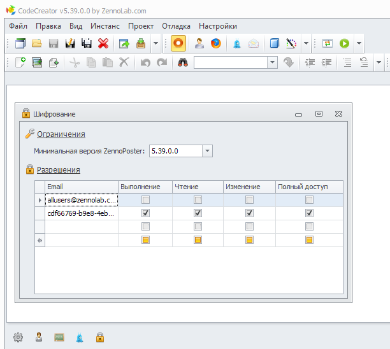Open overflow arrow at second toolbar end
This screenshot has width=390, height=349.
click(x=379, y=62)
